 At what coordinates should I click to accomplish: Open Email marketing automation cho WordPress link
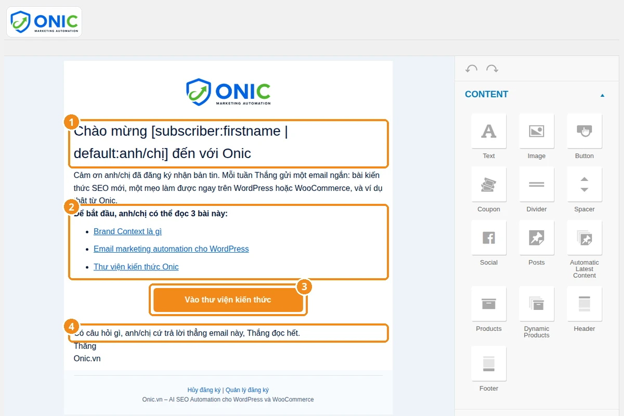171,249
